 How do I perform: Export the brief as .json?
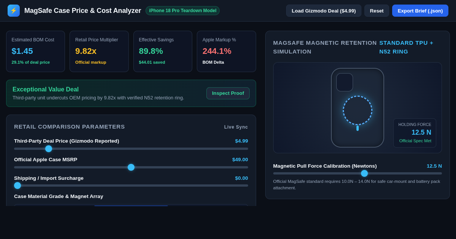click(420, 11)
